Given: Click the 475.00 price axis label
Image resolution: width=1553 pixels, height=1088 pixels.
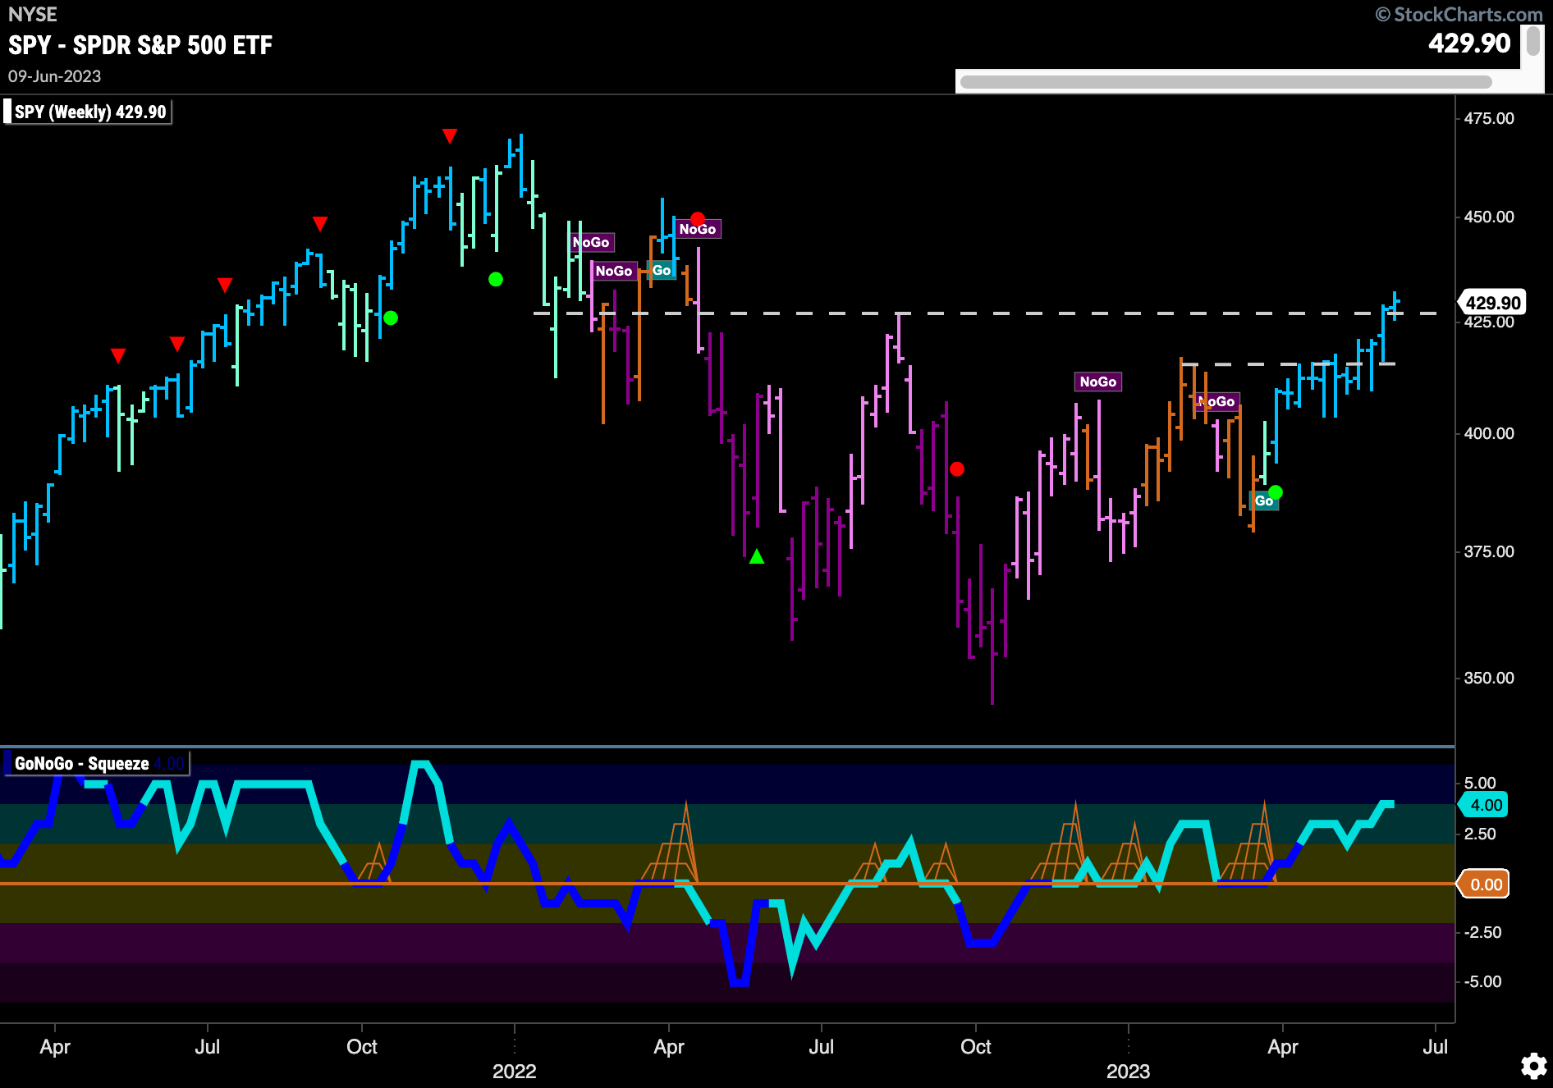Looking at the screenshot, I should [1489, 118].
